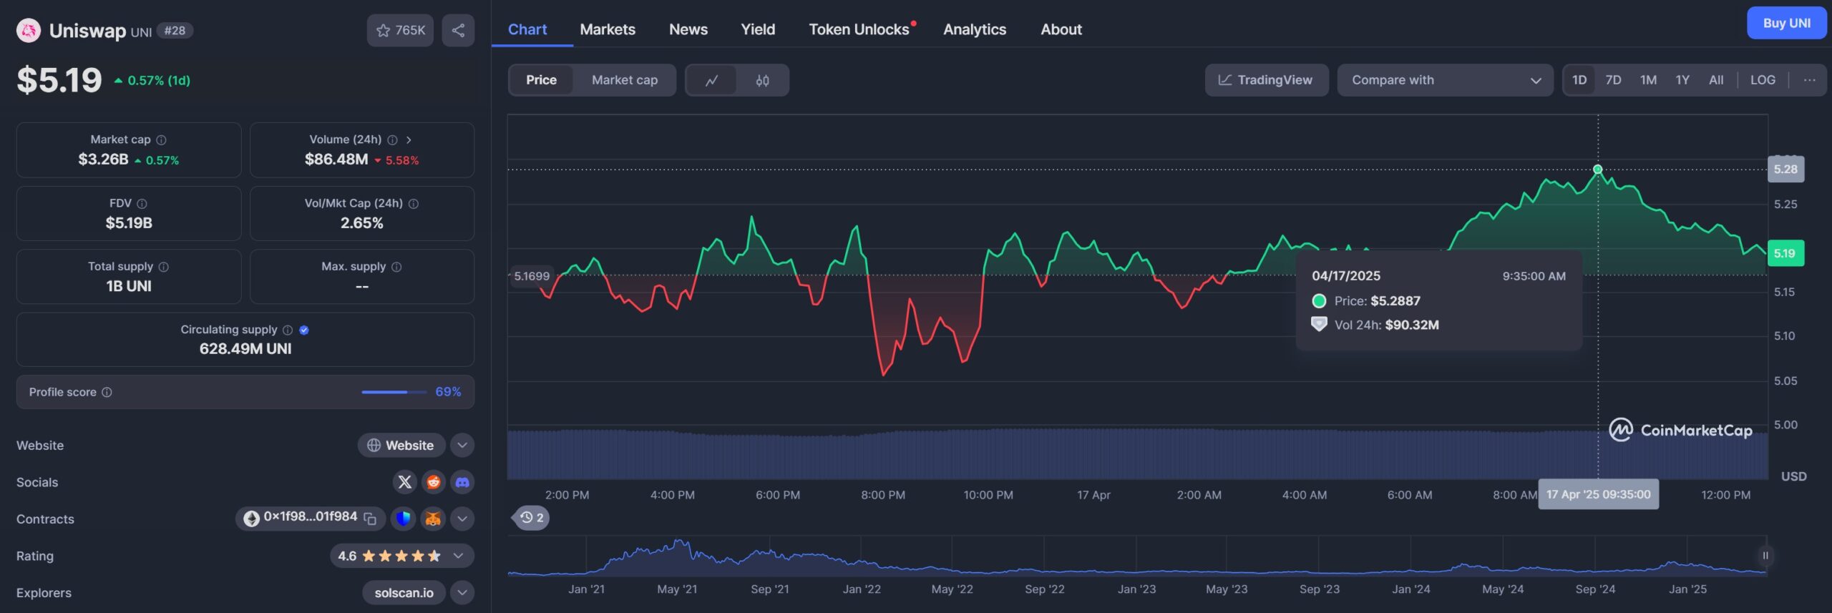This screenshot has width=1832, height=613.
Task: Click the Profile score progress bar
Action: (x=394, y=392)
